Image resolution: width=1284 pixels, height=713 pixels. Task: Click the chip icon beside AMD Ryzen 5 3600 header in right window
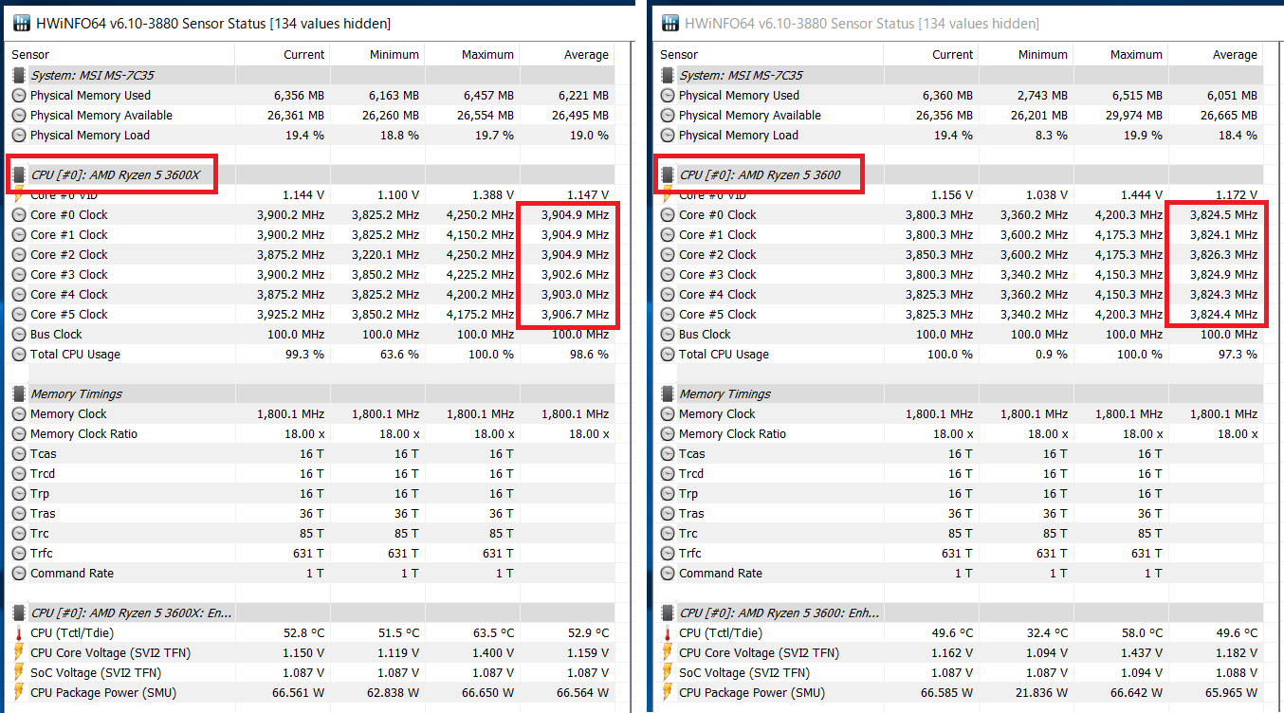pos(668,174)
